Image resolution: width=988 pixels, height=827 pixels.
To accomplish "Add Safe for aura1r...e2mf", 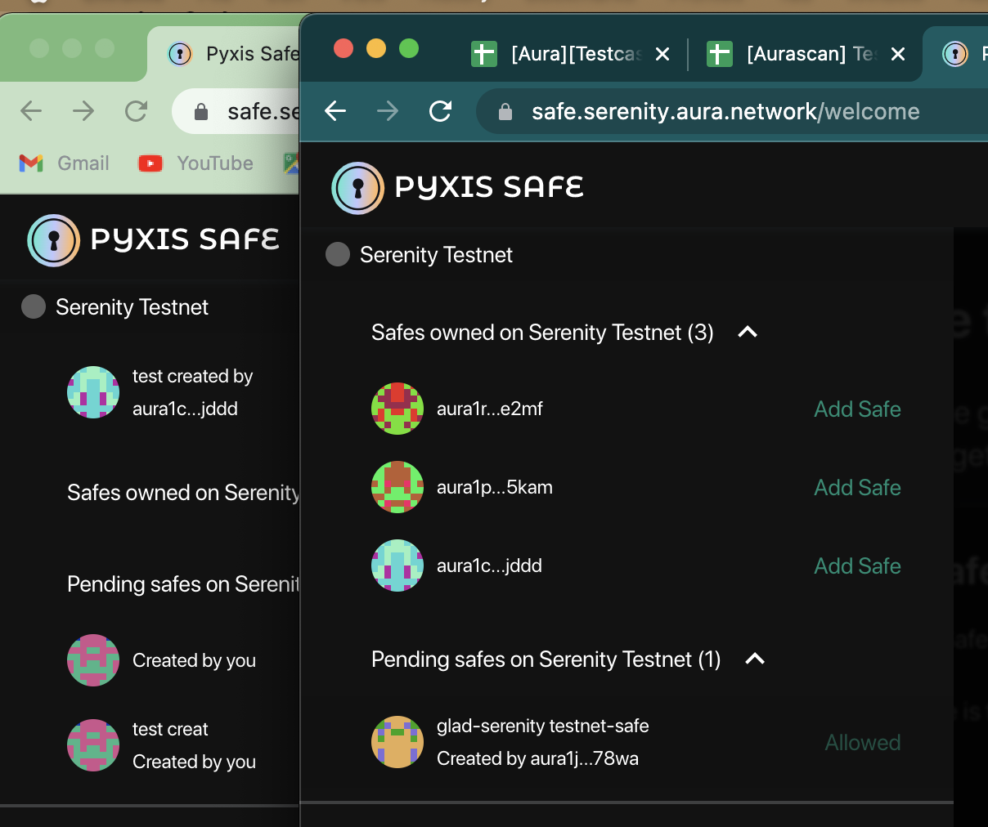I will click(x=857, y=409).
